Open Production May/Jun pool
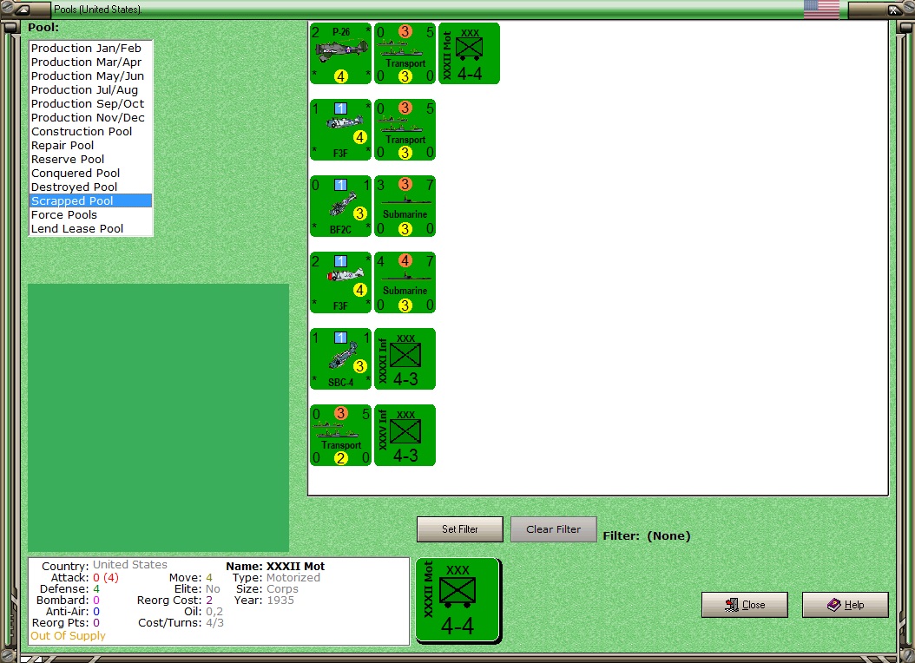915x663 pixels. click(x=90, y=75)
